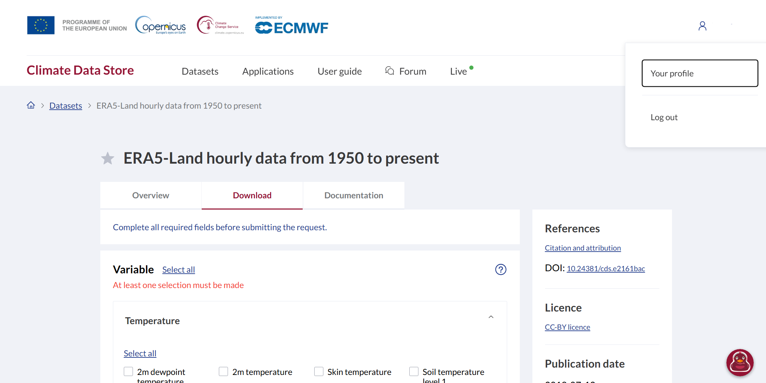Enable the Skin temperature checkbox
This screenshot has width=766, height=383.
[319, 371]
